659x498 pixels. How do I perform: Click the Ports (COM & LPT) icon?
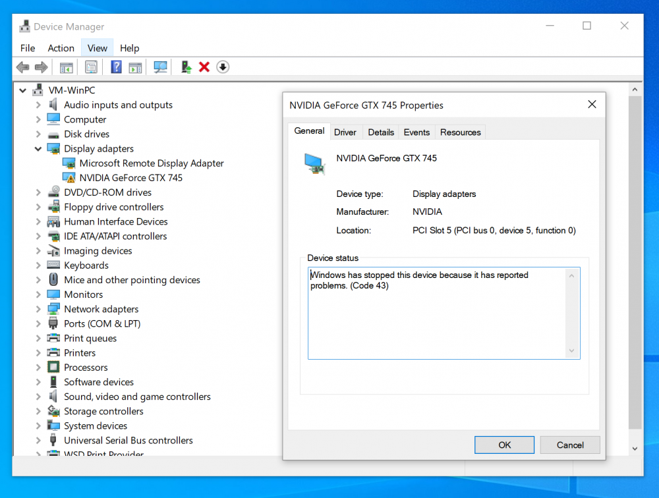pyautogui.click(x=53, y=323)
